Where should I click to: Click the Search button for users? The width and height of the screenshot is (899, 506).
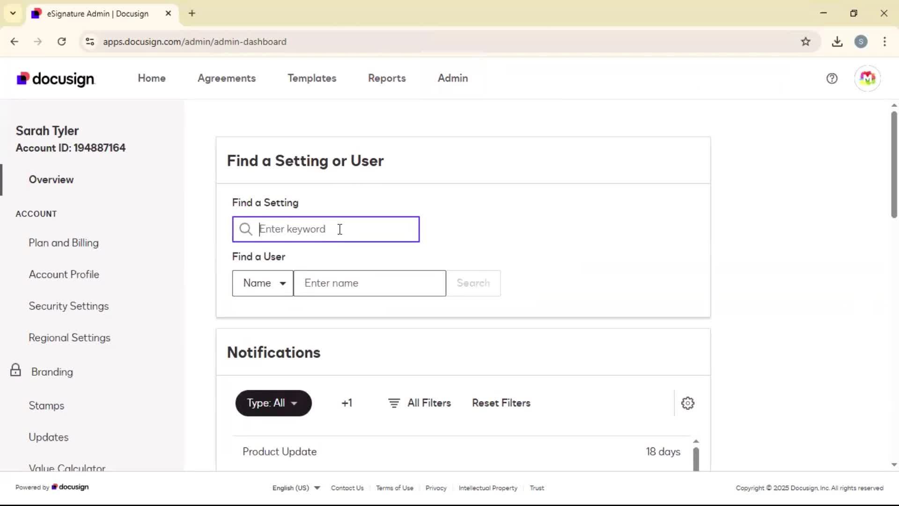pyautogui.click(x=473, y=283)
